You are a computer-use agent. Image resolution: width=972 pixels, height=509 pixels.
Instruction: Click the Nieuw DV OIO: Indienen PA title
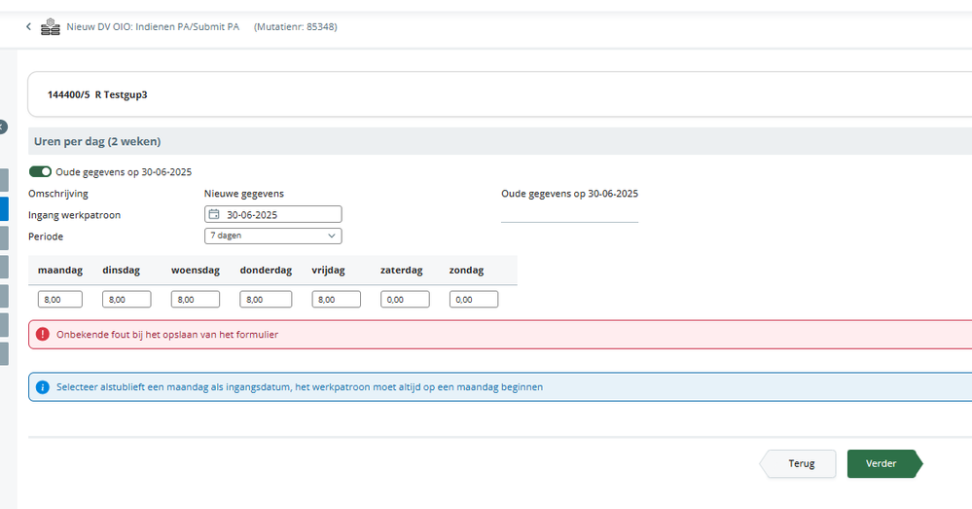[x=153, y=26]
